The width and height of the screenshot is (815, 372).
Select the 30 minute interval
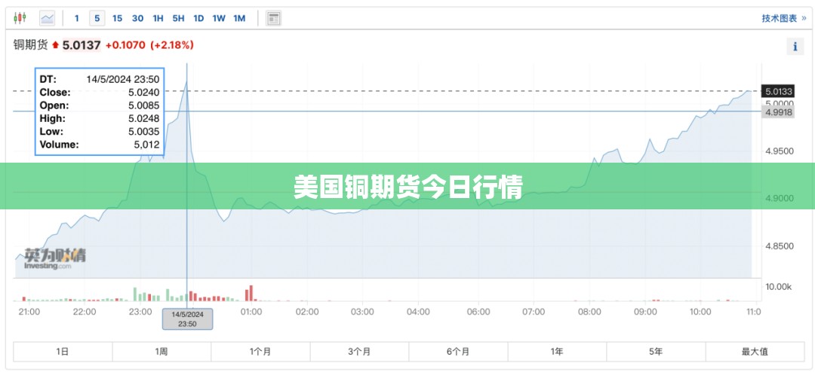coord(138,18)
